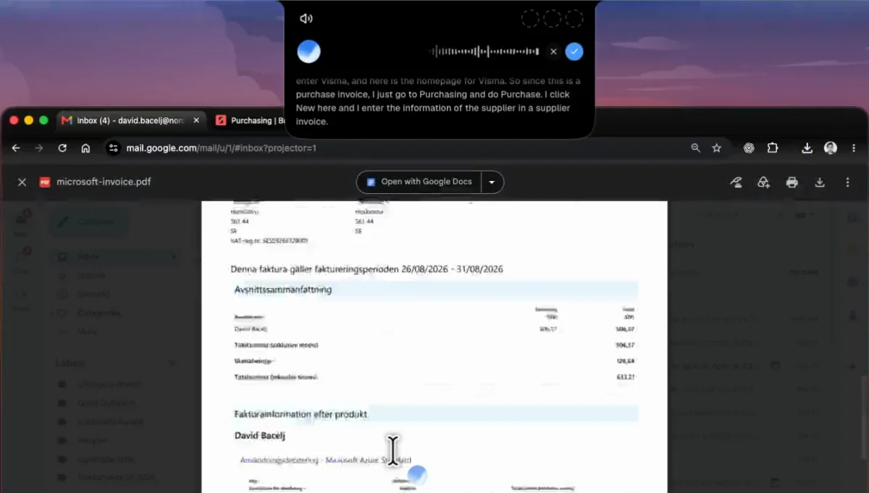Click the Microsoft Azure product line
Viewport: 869px width, 493px height.
click(326, 460)
